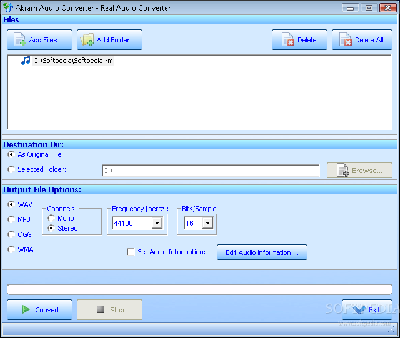Click the music note icon beside Softpedia.rm
This screenshot has width=400, height=338.
tap(26, 61)
